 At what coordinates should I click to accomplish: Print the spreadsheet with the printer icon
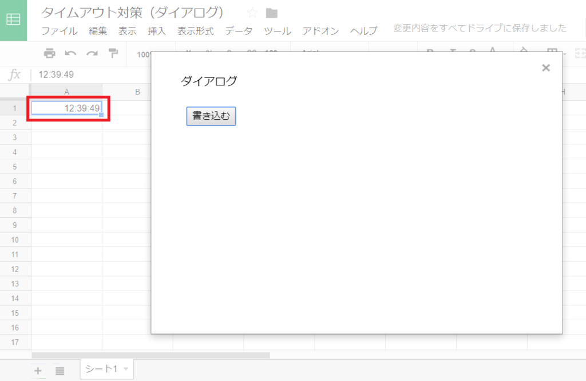point(49,53)
